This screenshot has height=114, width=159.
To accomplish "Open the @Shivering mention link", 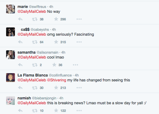I will tap(57, 80).
